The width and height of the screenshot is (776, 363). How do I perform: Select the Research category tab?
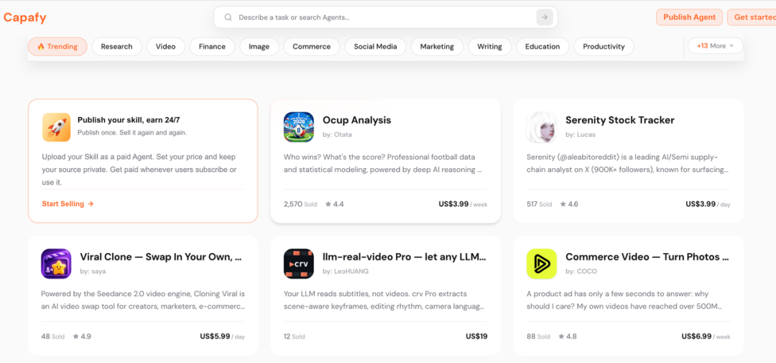coord(117,47)
